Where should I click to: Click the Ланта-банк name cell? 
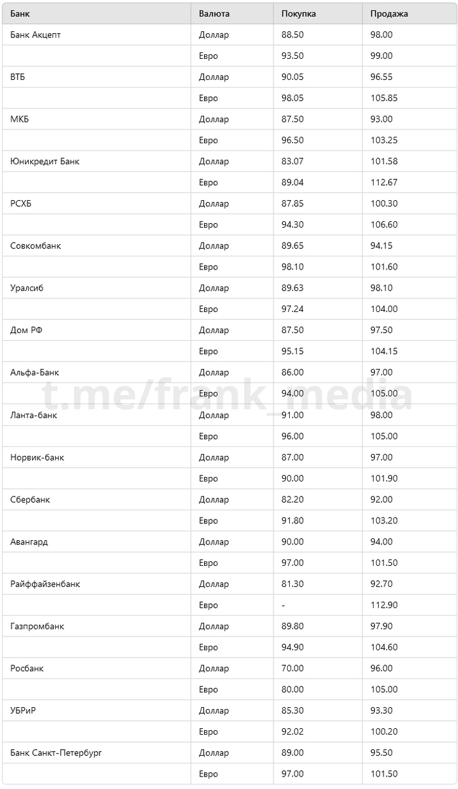pos(33,415)
